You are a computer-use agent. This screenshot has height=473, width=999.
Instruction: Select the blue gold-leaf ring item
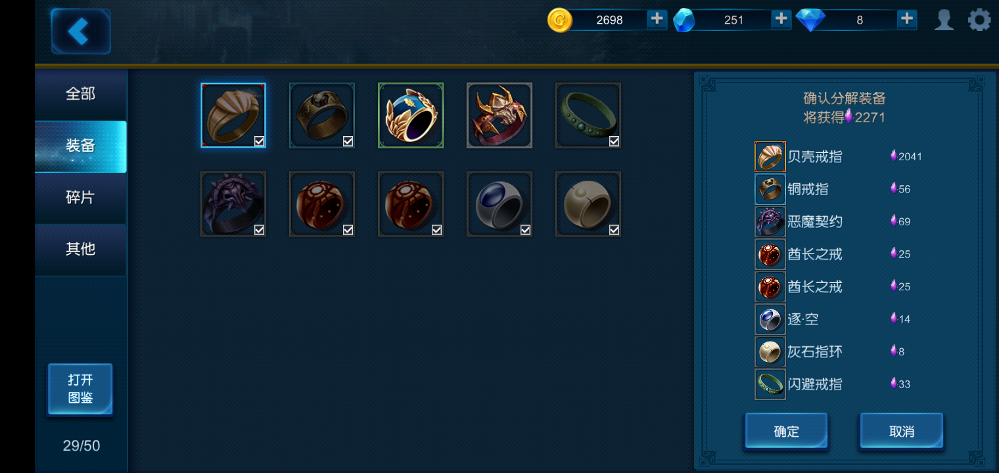pyautogui.click(x=411, y=115)
